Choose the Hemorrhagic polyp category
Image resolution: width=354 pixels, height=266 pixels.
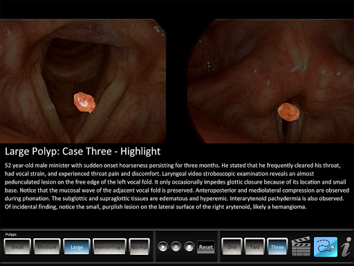tap(110, 247)
